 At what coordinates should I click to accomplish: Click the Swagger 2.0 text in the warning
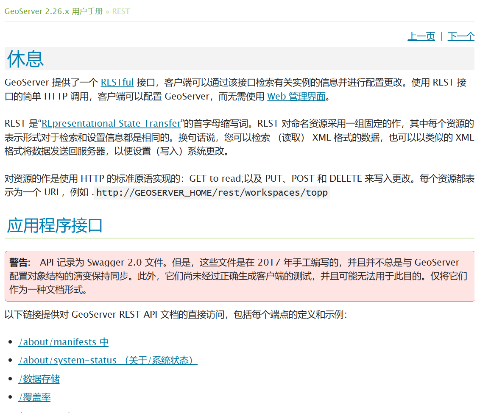pos(114,262)
